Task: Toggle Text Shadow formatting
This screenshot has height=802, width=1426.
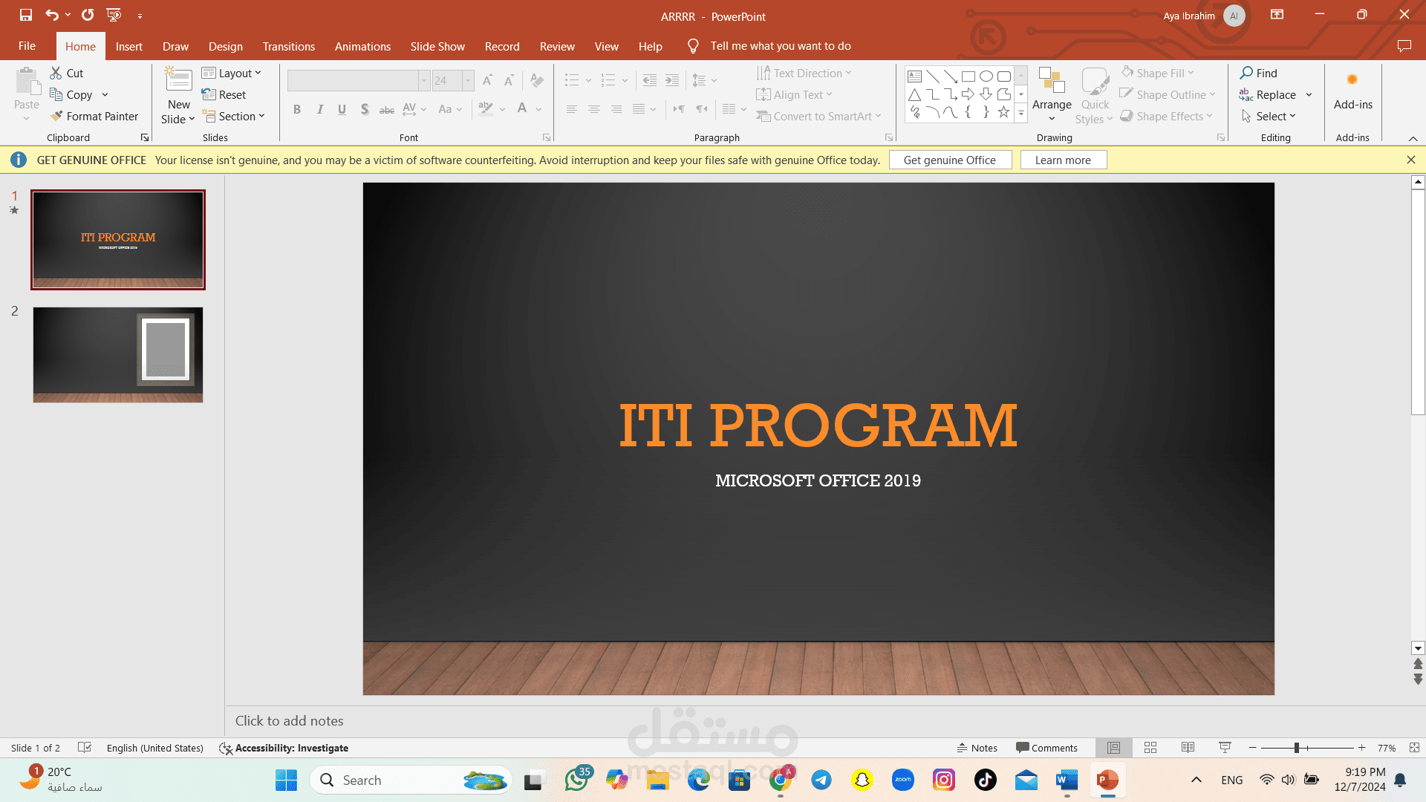Action: (x=365, y=109)
